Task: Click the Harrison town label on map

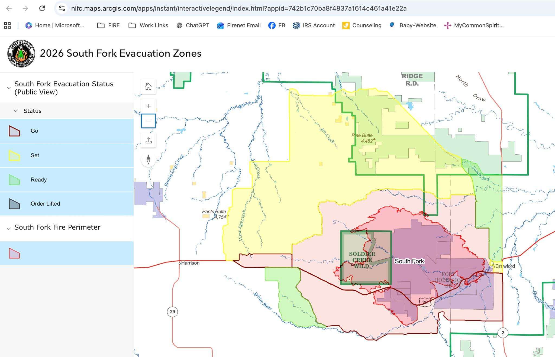Action: coord(190,263)
